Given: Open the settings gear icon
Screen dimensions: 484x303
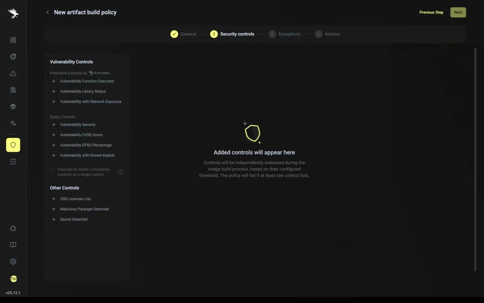Looking at the screenshot, I should pyautogui.click(x=13, y=261).
